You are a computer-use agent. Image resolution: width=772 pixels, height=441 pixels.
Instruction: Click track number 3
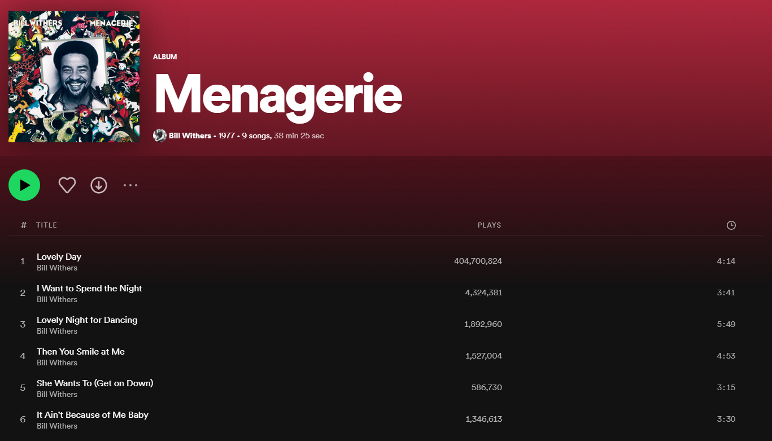pos(23,325)
